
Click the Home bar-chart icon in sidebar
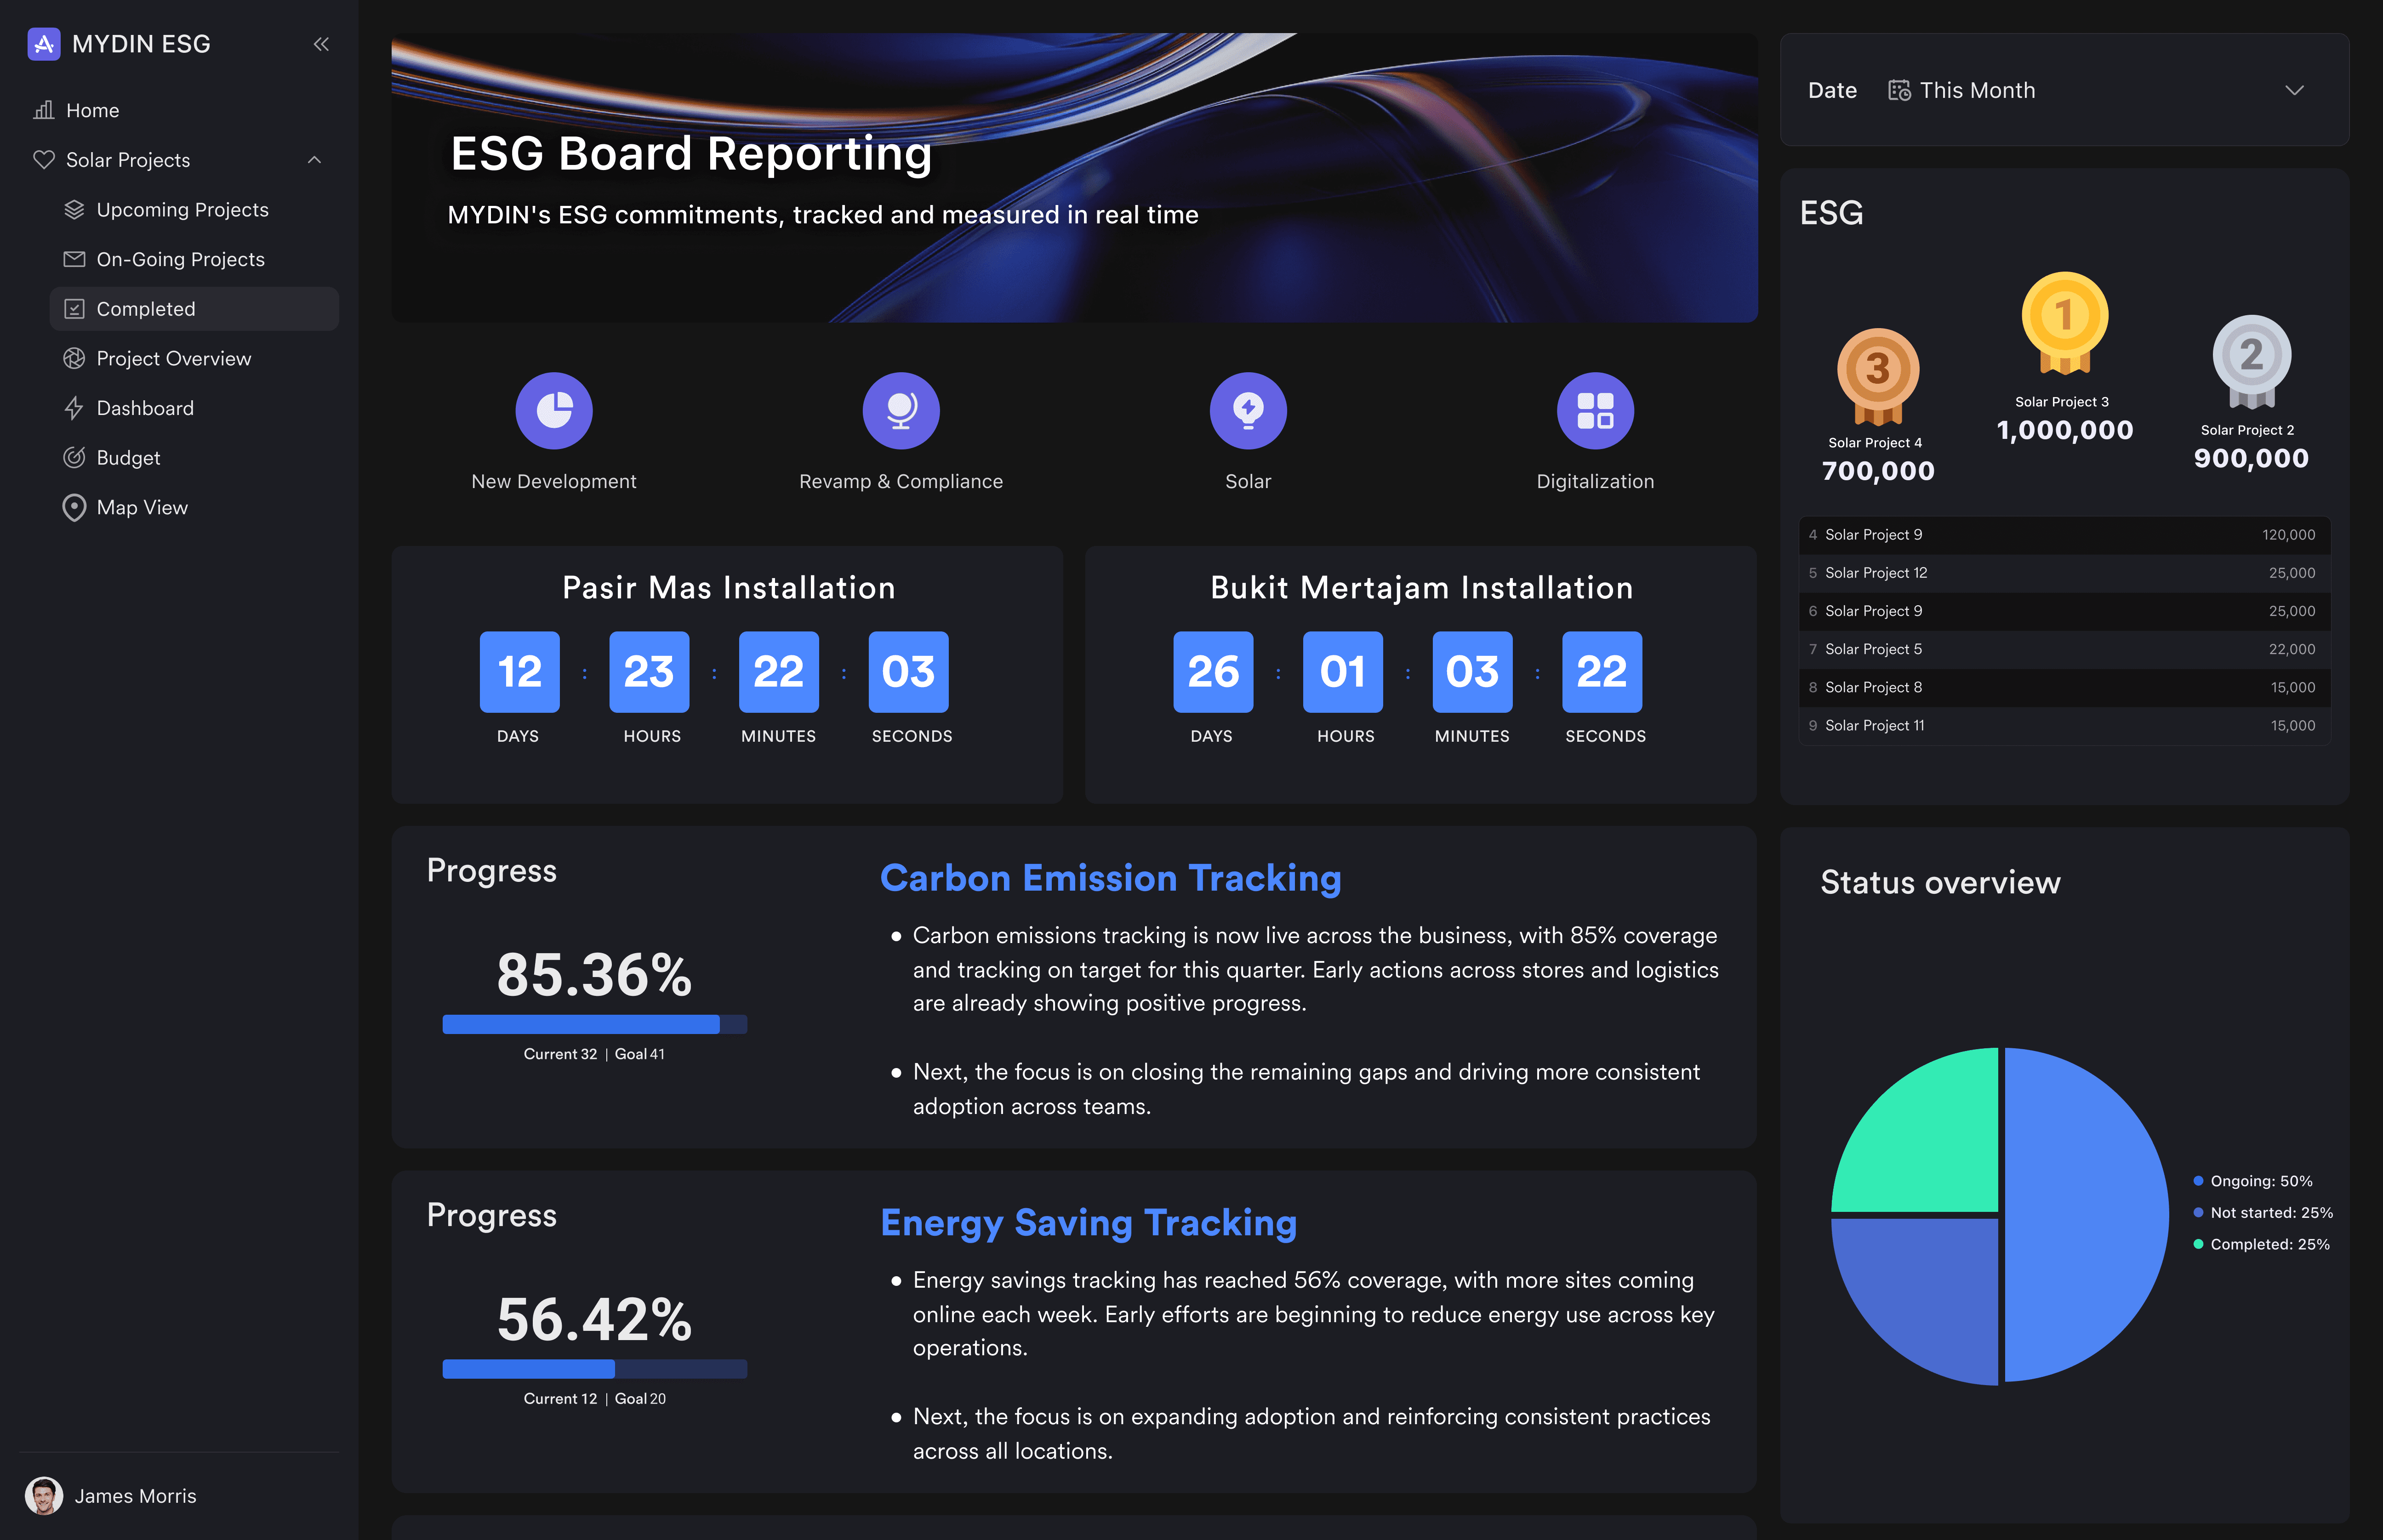pyautogui.click(x=44, y=110)
